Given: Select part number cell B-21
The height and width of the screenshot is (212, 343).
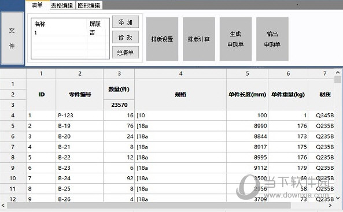Looking at the screenshot, I should (80, 147).
